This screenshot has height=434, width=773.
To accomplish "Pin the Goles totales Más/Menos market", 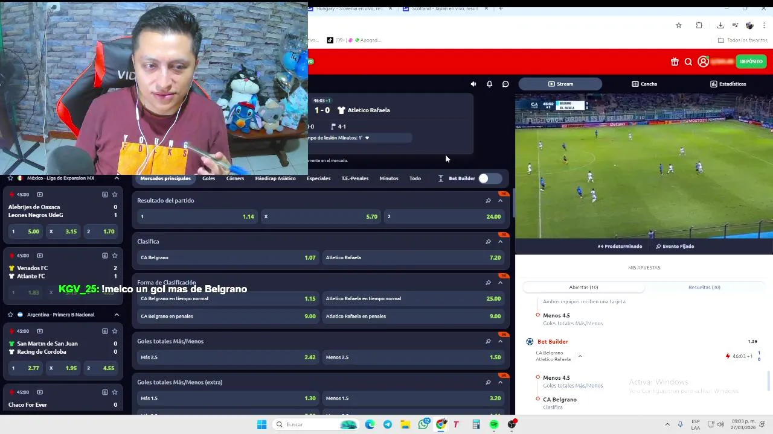I will point(488,341).
